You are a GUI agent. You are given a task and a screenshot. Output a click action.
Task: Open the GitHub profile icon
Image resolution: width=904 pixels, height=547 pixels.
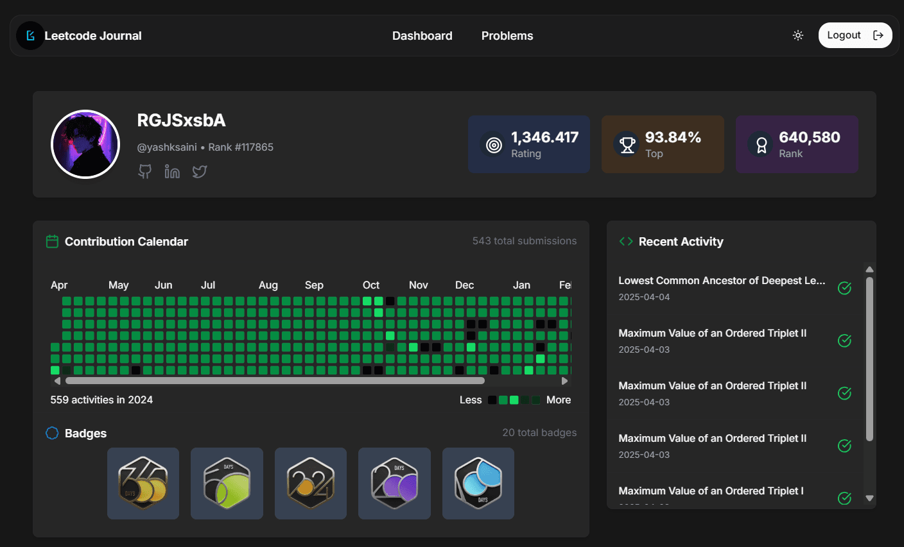[145, 171]
